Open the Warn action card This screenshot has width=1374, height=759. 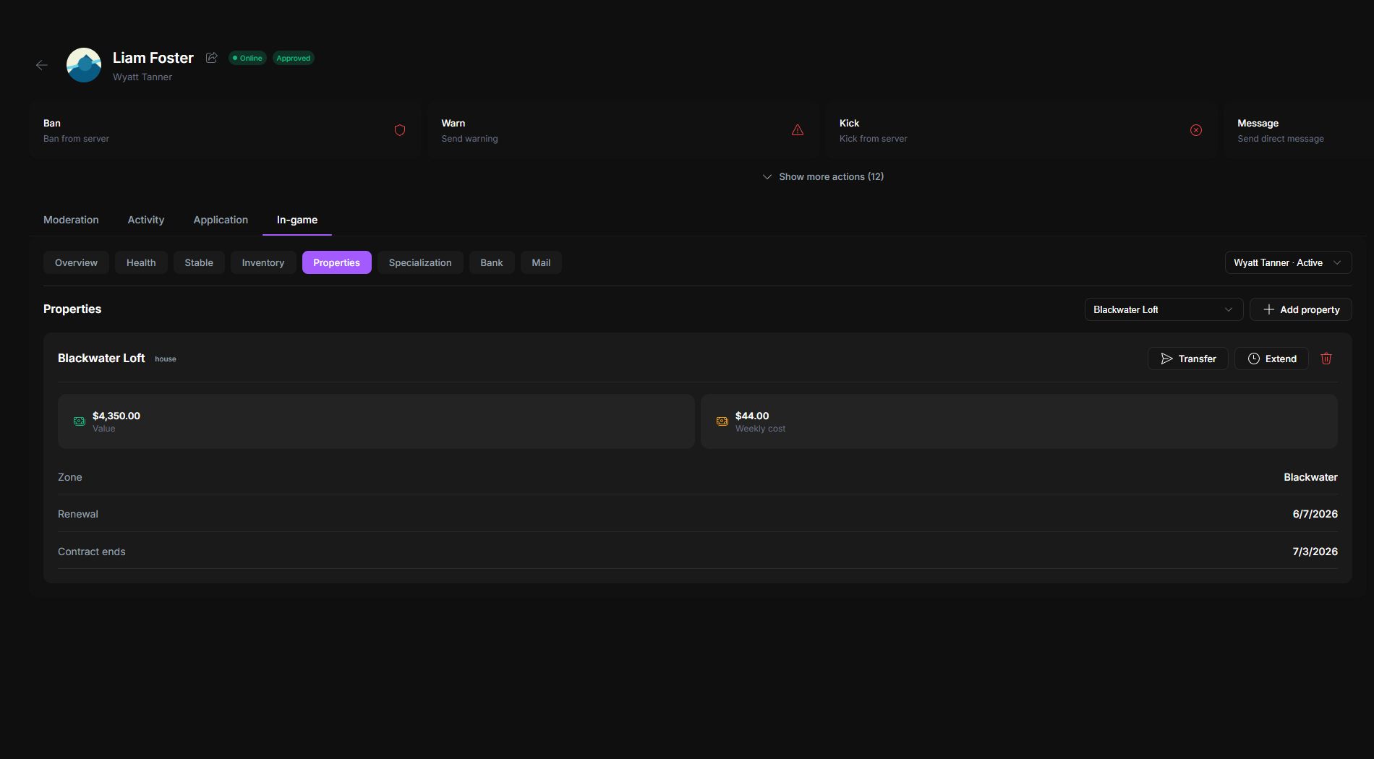tap(623, 130)
